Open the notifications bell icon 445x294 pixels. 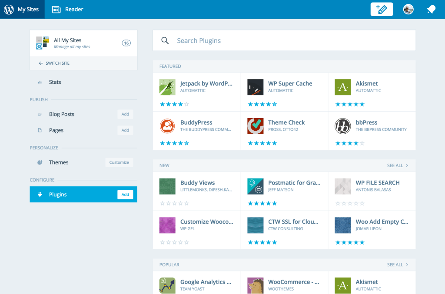tap(431, 10)
